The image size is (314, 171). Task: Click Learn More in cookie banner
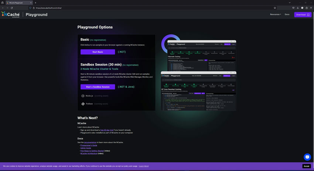pos(144,166)
